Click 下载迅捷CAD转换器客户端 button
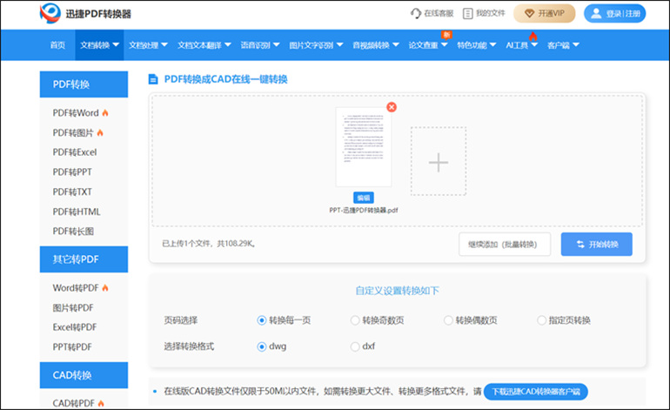This screenshot has width=670, height=410. tap(536, 391)
